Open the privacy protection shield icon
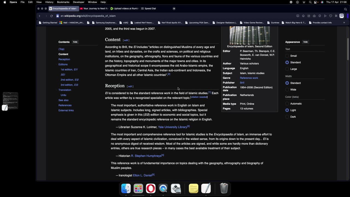The height and width of the screenshot is (197, 350). (x=320, y=16)
